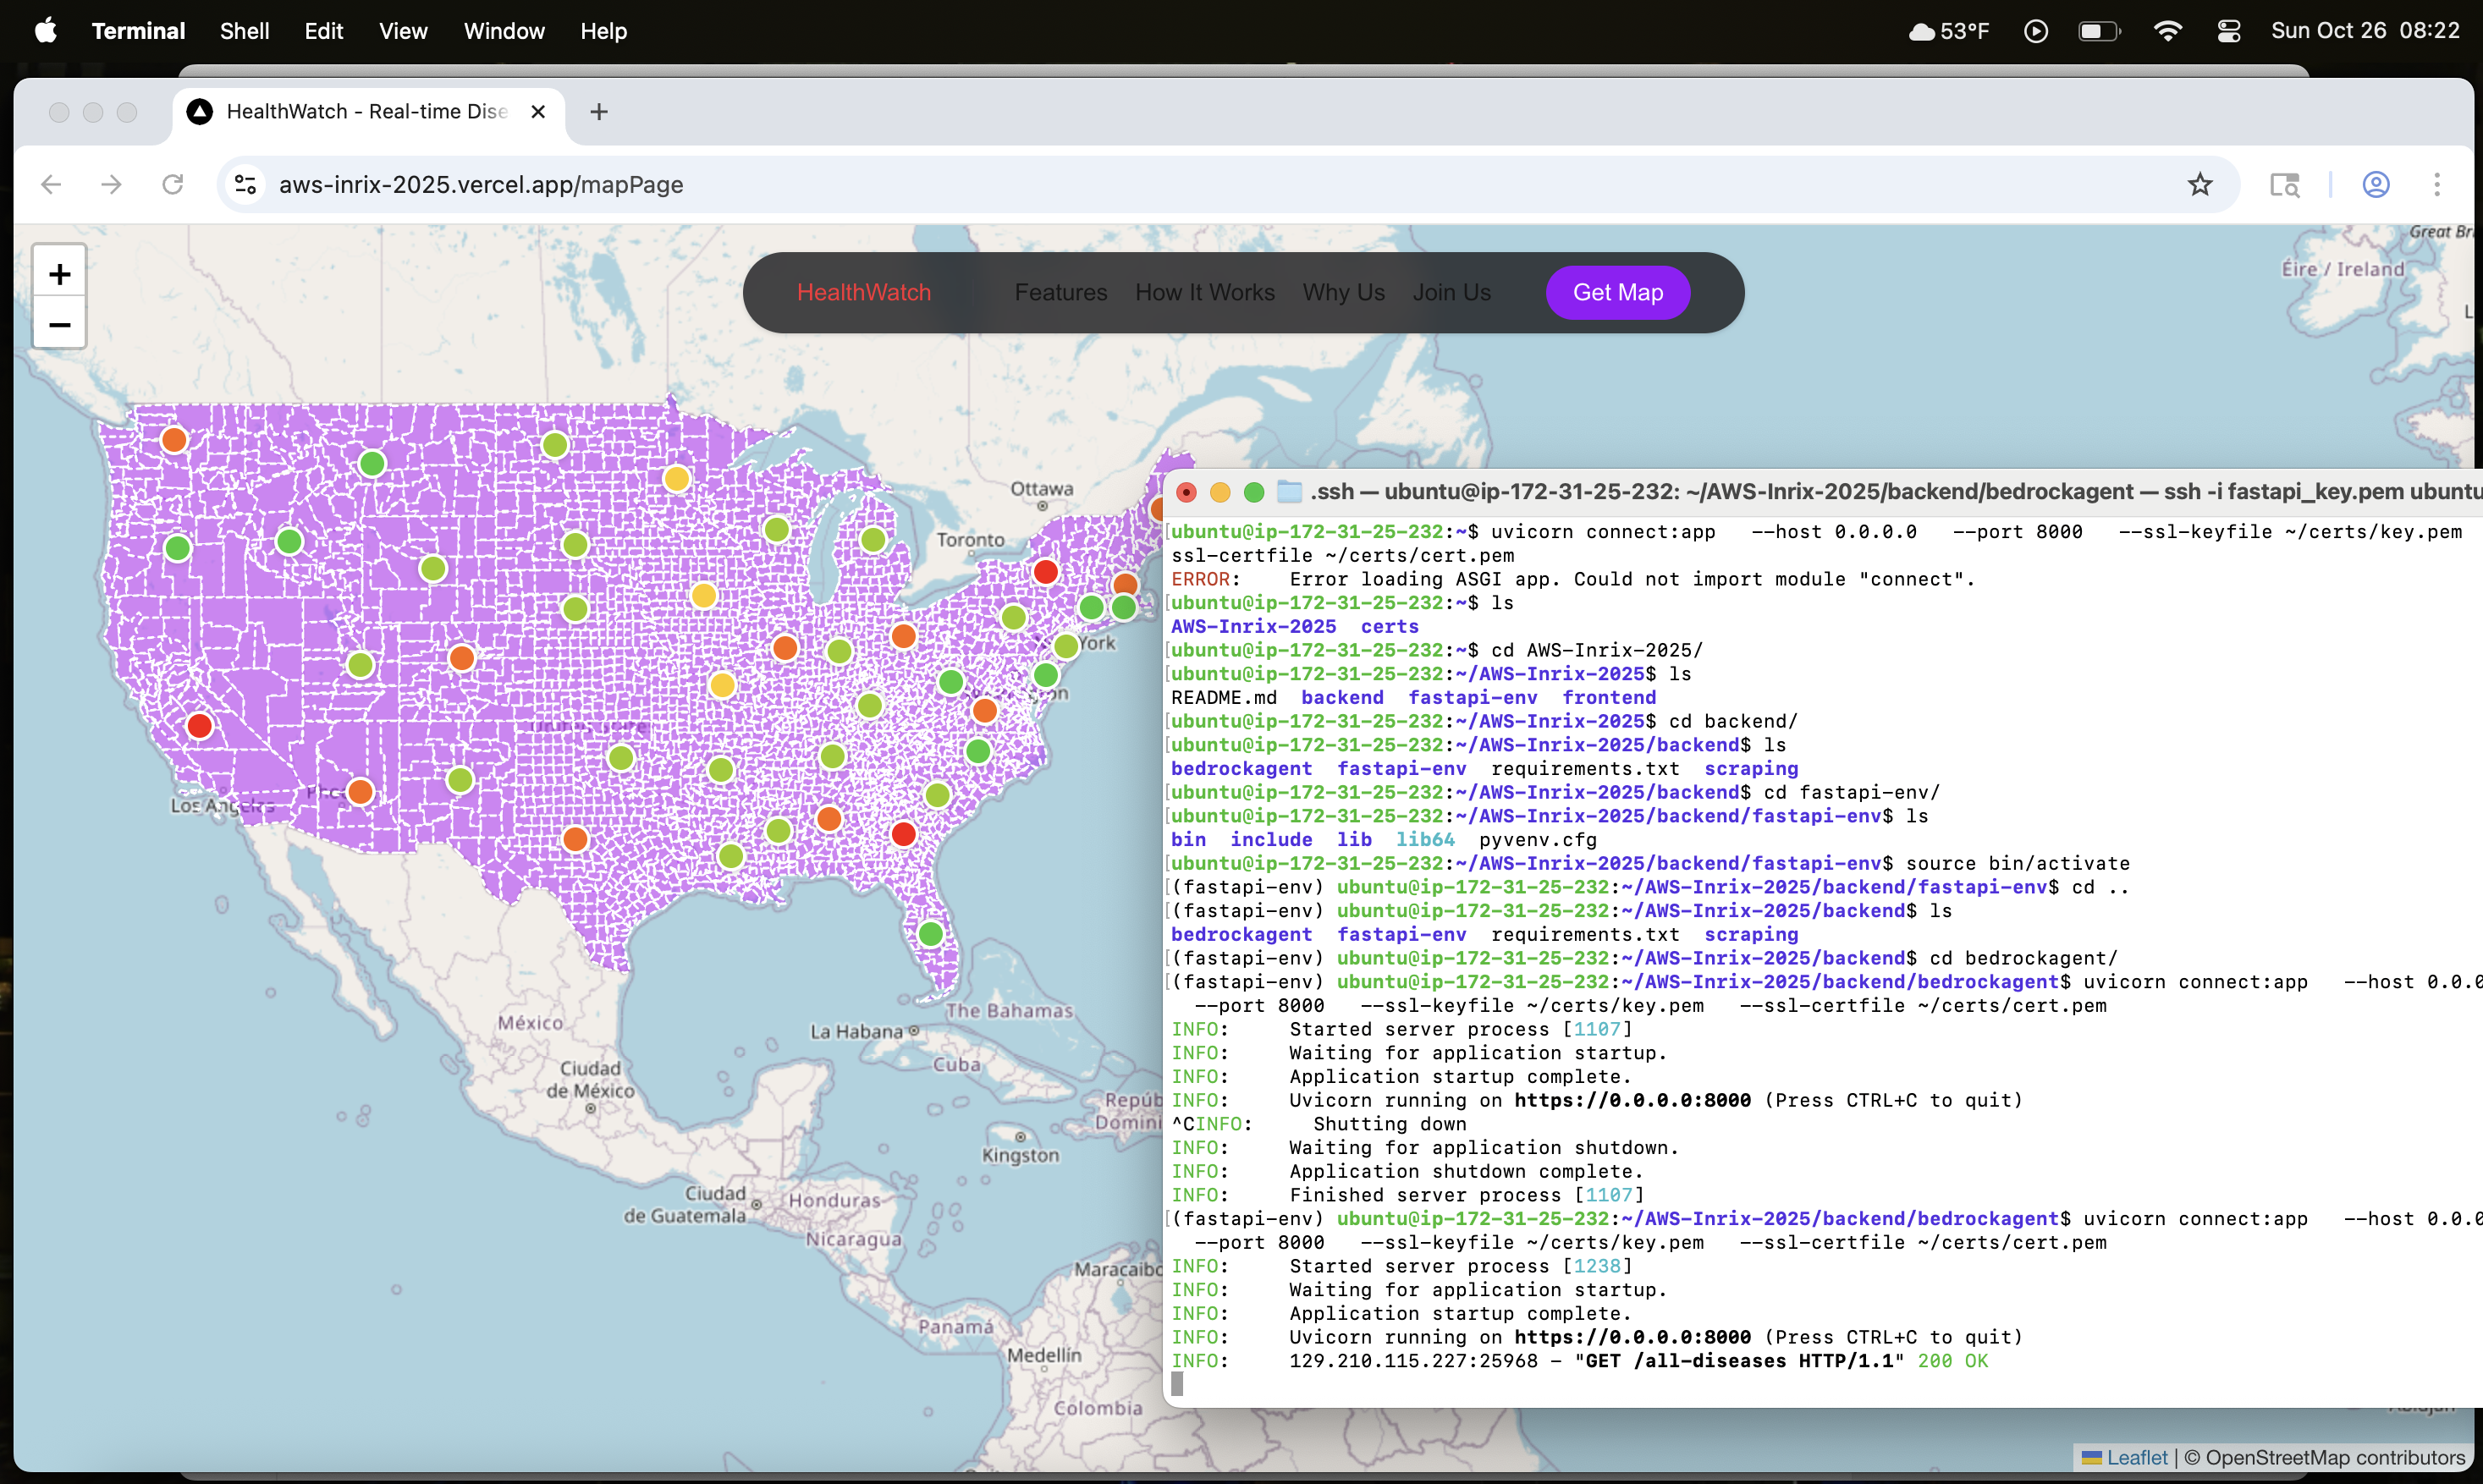Click the Join Us nav link
Image resolution: width=2483 pixels, height=1484 pixels.
1451,293
